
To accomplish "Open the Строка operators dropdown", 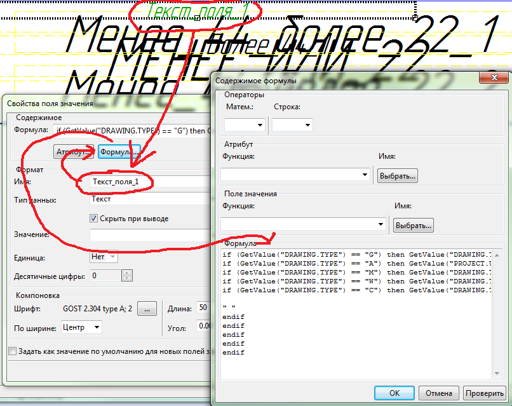I will [292, 125].
